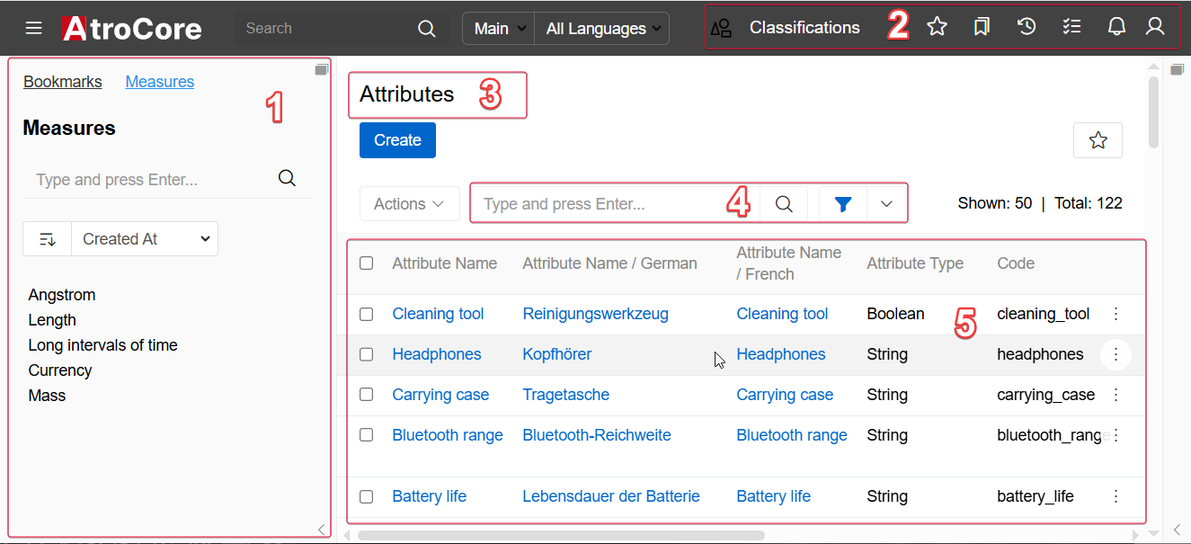Click the global search magnifier icon
Screen dimensions: 1191x544
(x=427, y=29)
